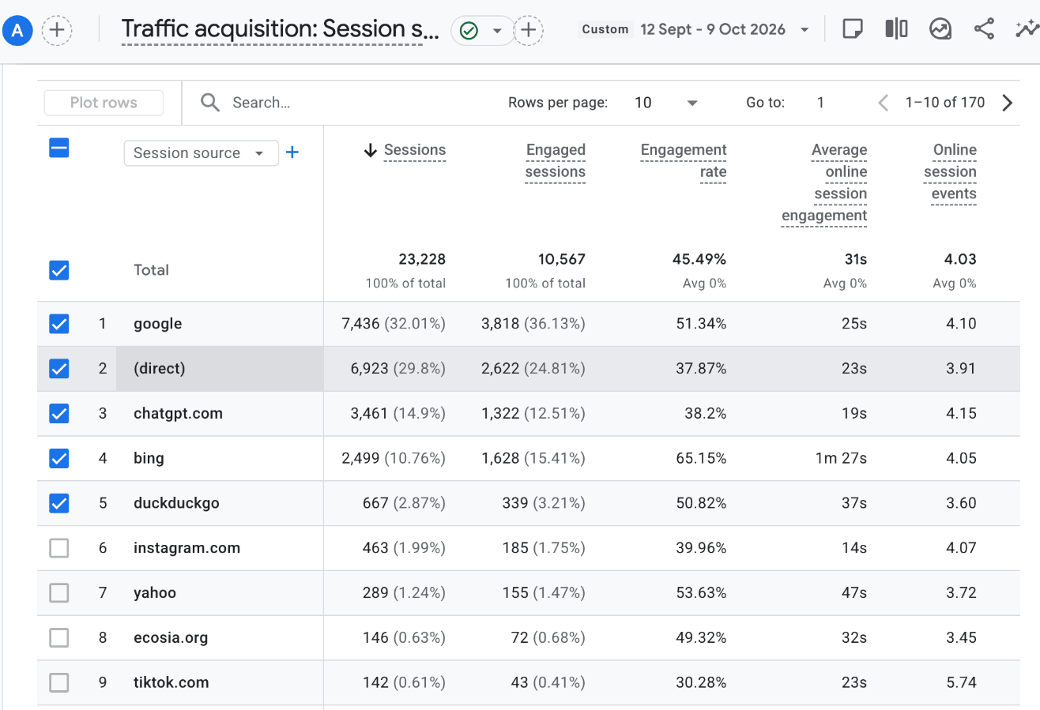Click the 1m 27s engagement time for bing

point(839,458)
